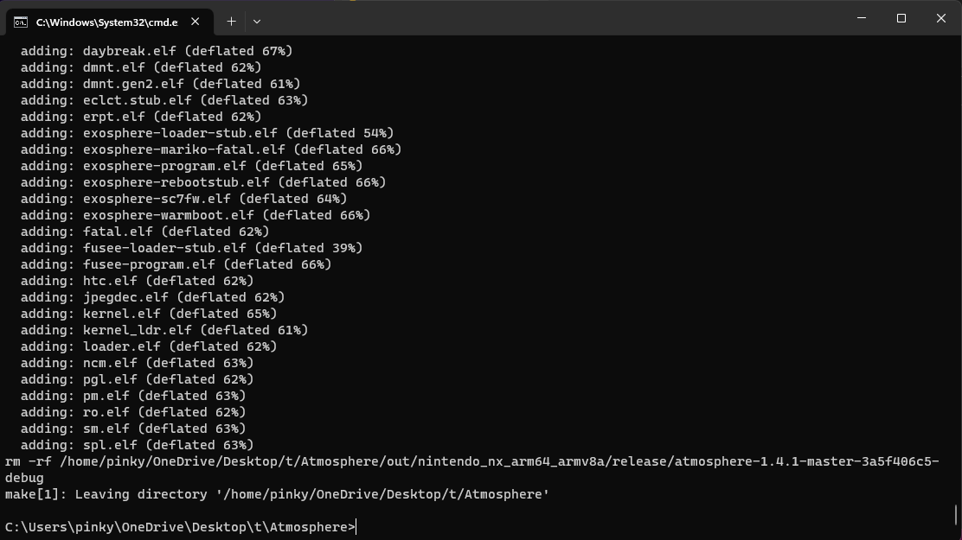Image resolution: width=962 pixels, height=540 pixels.
Task: Click the 'make[1]: Leaving directory' line
Action: click(x=277, y=495)
